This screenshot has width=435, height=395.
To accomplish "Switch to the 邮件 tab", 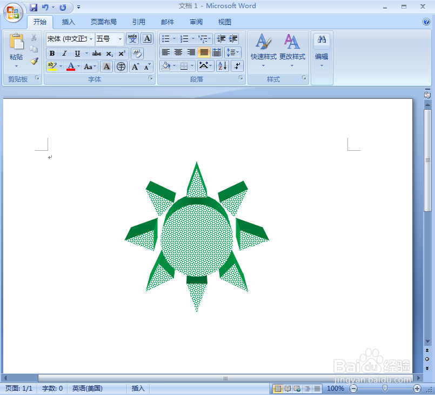I will (168, 22).
